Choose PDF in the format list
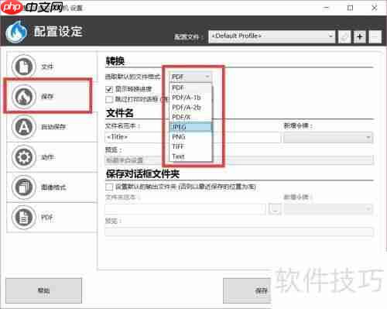 click(190, 88)
